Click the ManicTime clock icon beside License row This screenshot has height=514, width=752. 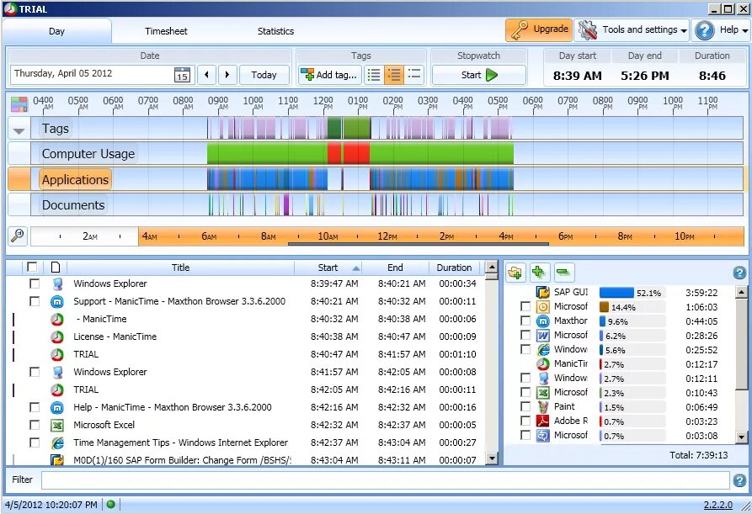(x=57, y=336)
